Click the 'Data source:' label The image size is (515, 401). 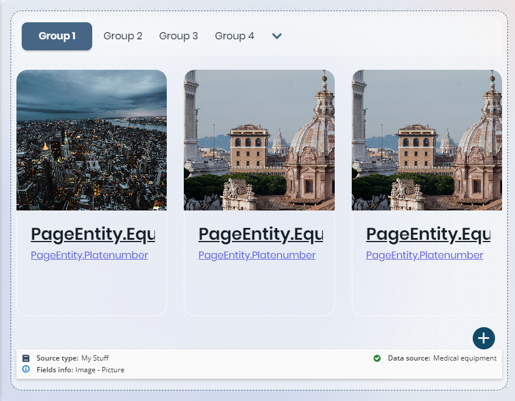(x=409, y=358)
